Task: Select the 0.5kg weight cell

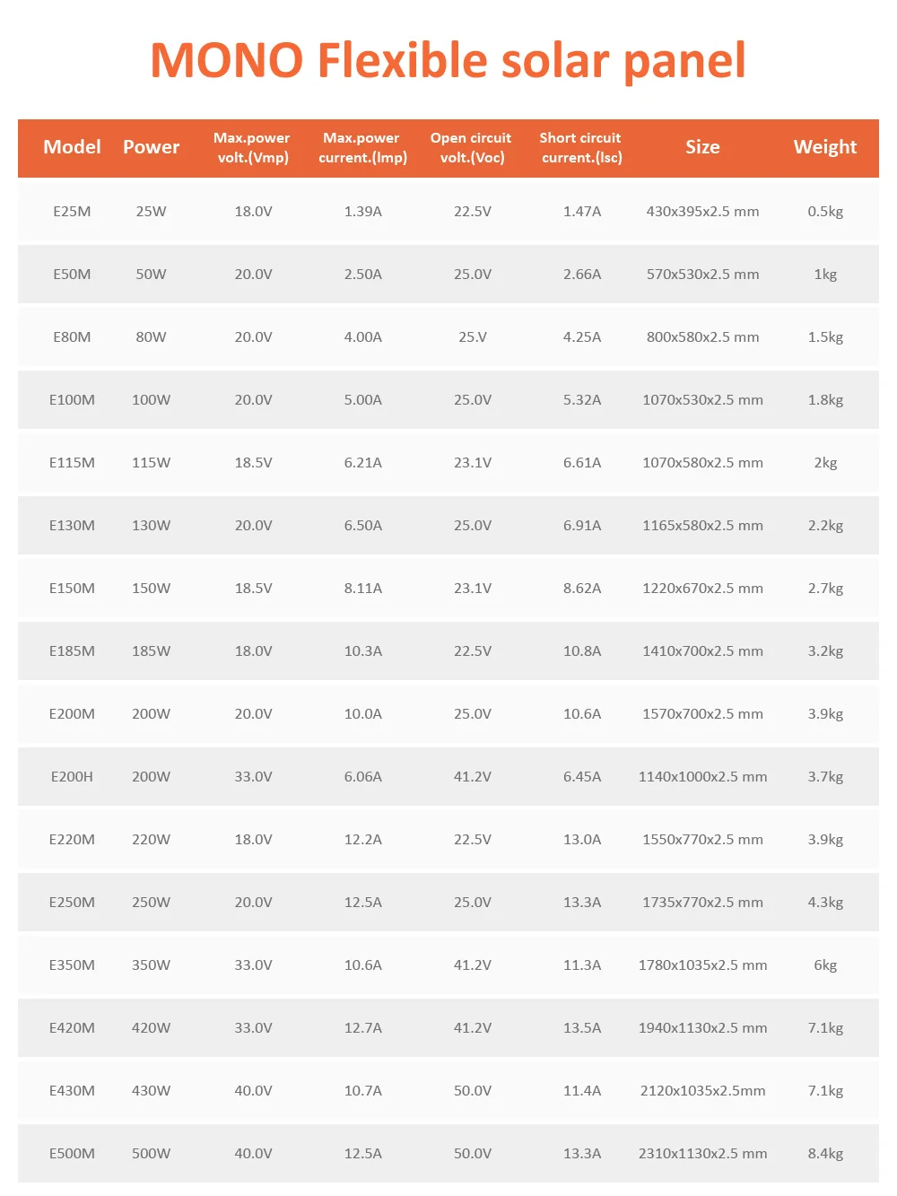Action: [825, 212]
